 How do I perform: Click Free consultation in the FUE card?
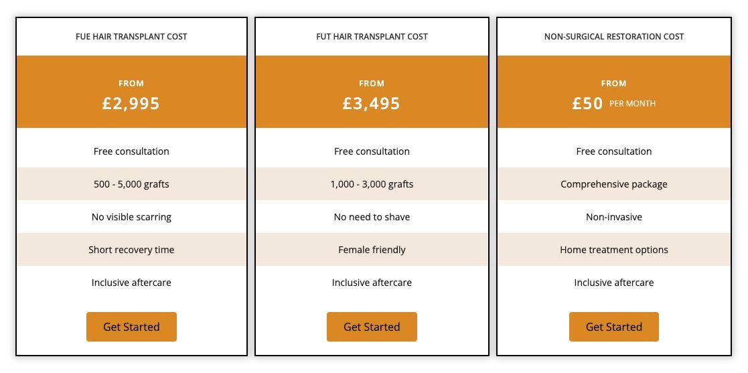tap(131, 151)
